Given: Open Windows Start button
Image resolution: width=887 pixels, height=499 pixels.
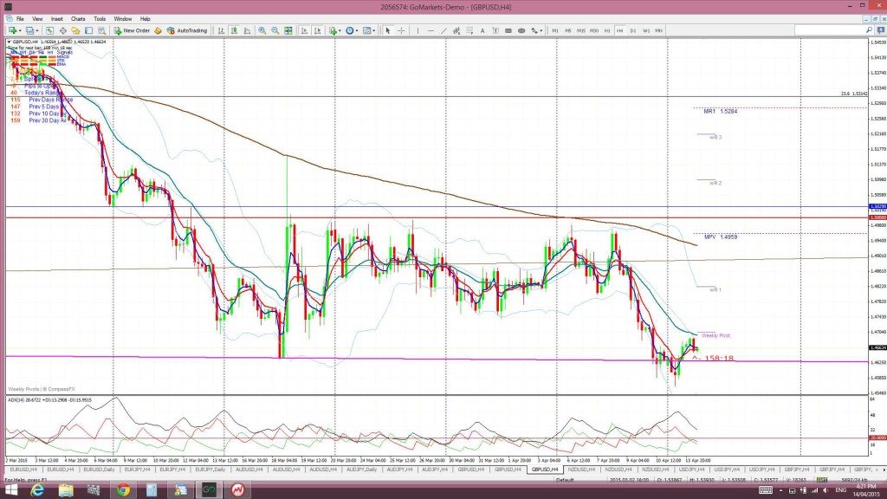Looking at the screenshot, I should [x=10, y=490].
